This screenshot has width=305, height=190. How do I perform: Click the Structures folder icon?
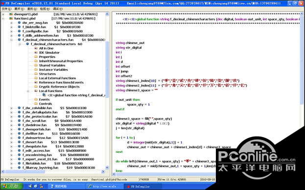click(x=36, y=74)
